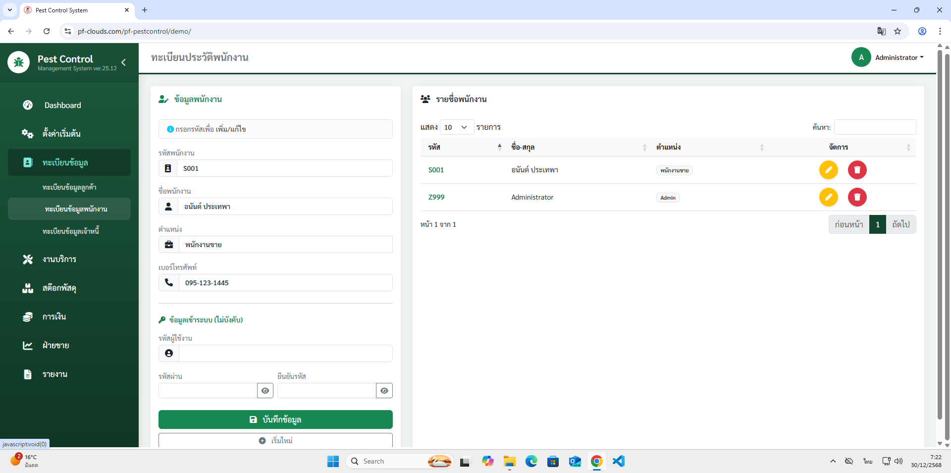Click the green บันทึกข้อมูล save button
This screenshot has width=951, height=473.
[x=275, y=420]
